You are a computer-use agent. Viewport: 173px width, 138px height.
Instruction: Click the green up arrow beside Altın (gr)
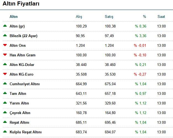[x=5, y=26]
